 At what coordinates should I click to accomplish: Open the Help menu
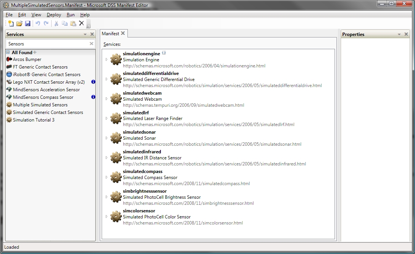tap(85, 15)
